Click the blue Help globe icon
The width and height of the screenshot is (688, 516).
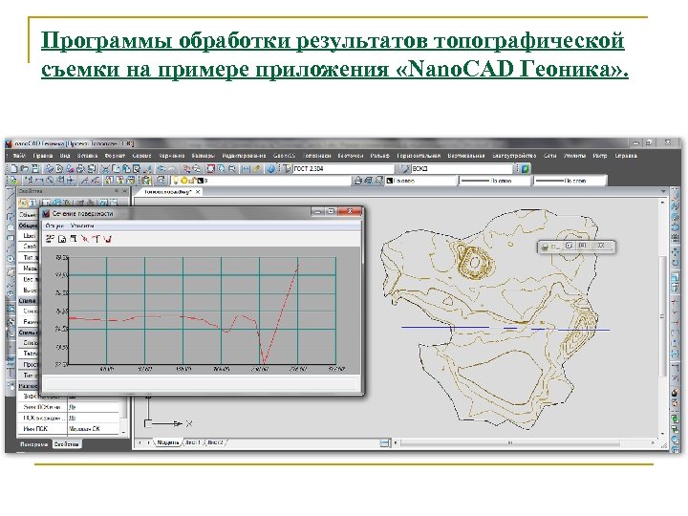pos(270,168)
